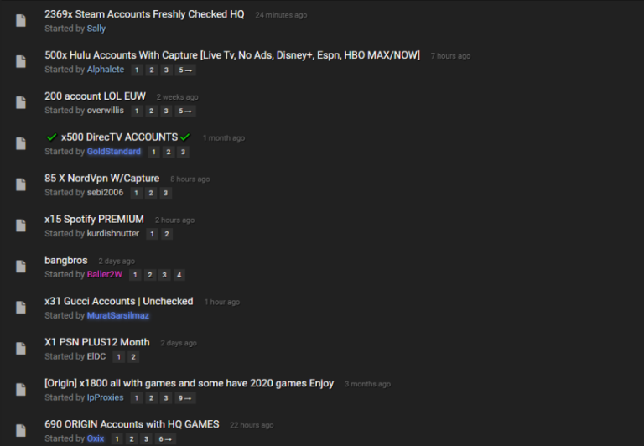Click the document icon beside the PSN PLUS12 Month thread
Screen dimensions: 644x446
(21, 349)
